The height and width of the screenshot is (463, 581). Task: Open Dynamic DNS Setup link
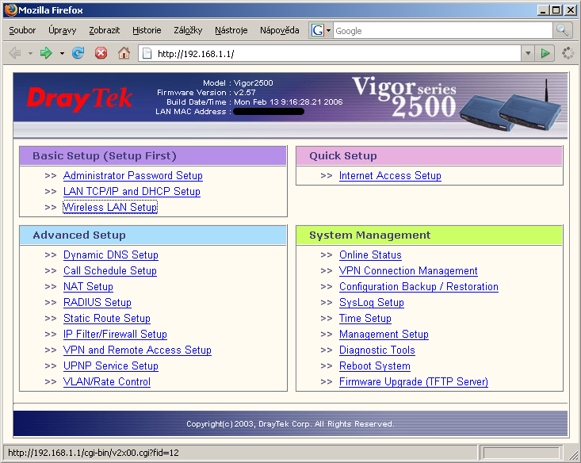click(111, 255)
